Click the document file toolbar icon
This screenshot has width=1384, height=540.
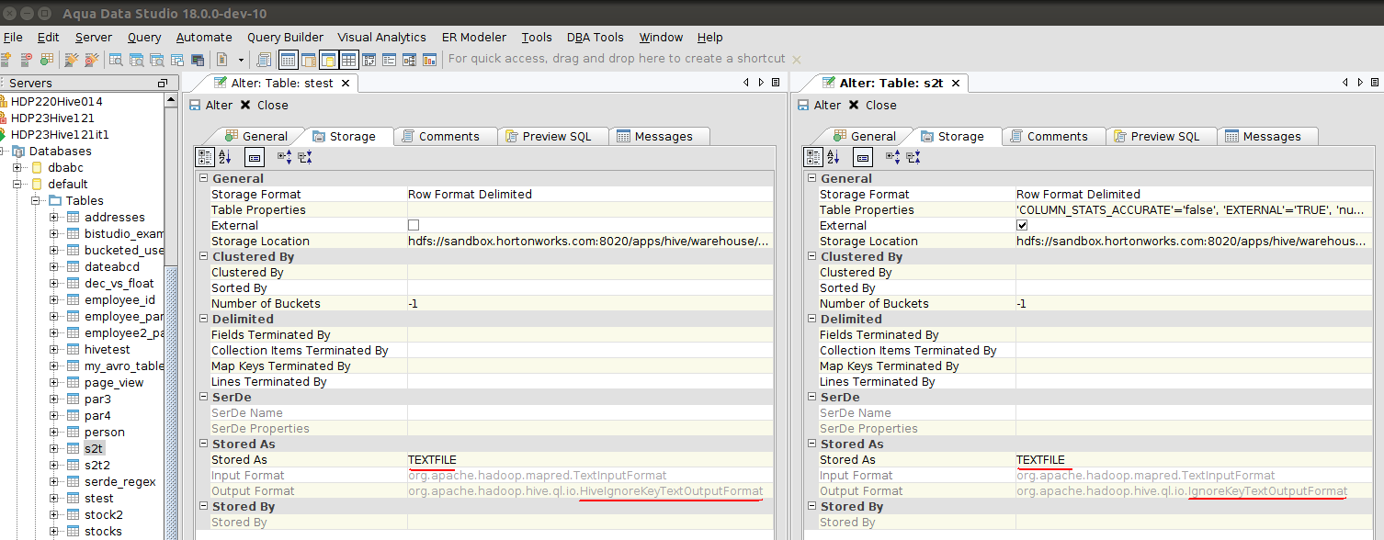coord(221,60)
